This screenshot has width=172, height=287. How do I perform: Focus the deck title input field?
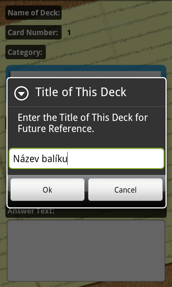click(x=87, y=159)
